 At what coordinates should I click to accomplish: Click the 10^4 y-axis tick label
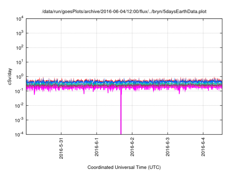(x=20, y=19)
